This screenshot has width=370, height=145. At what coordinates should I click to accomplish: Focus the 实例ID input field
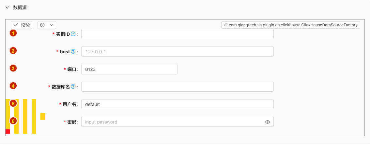click(x=177, y=34)
